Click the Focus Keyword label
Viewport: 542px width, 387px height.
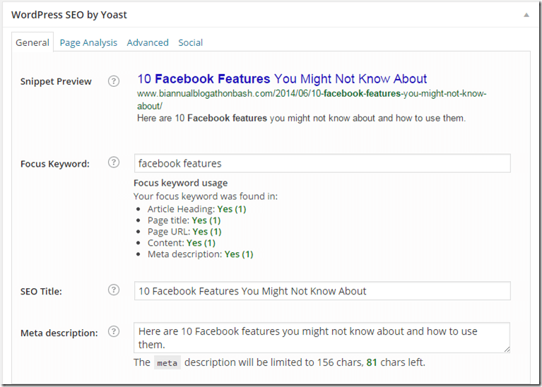click(x=55, y=164)
